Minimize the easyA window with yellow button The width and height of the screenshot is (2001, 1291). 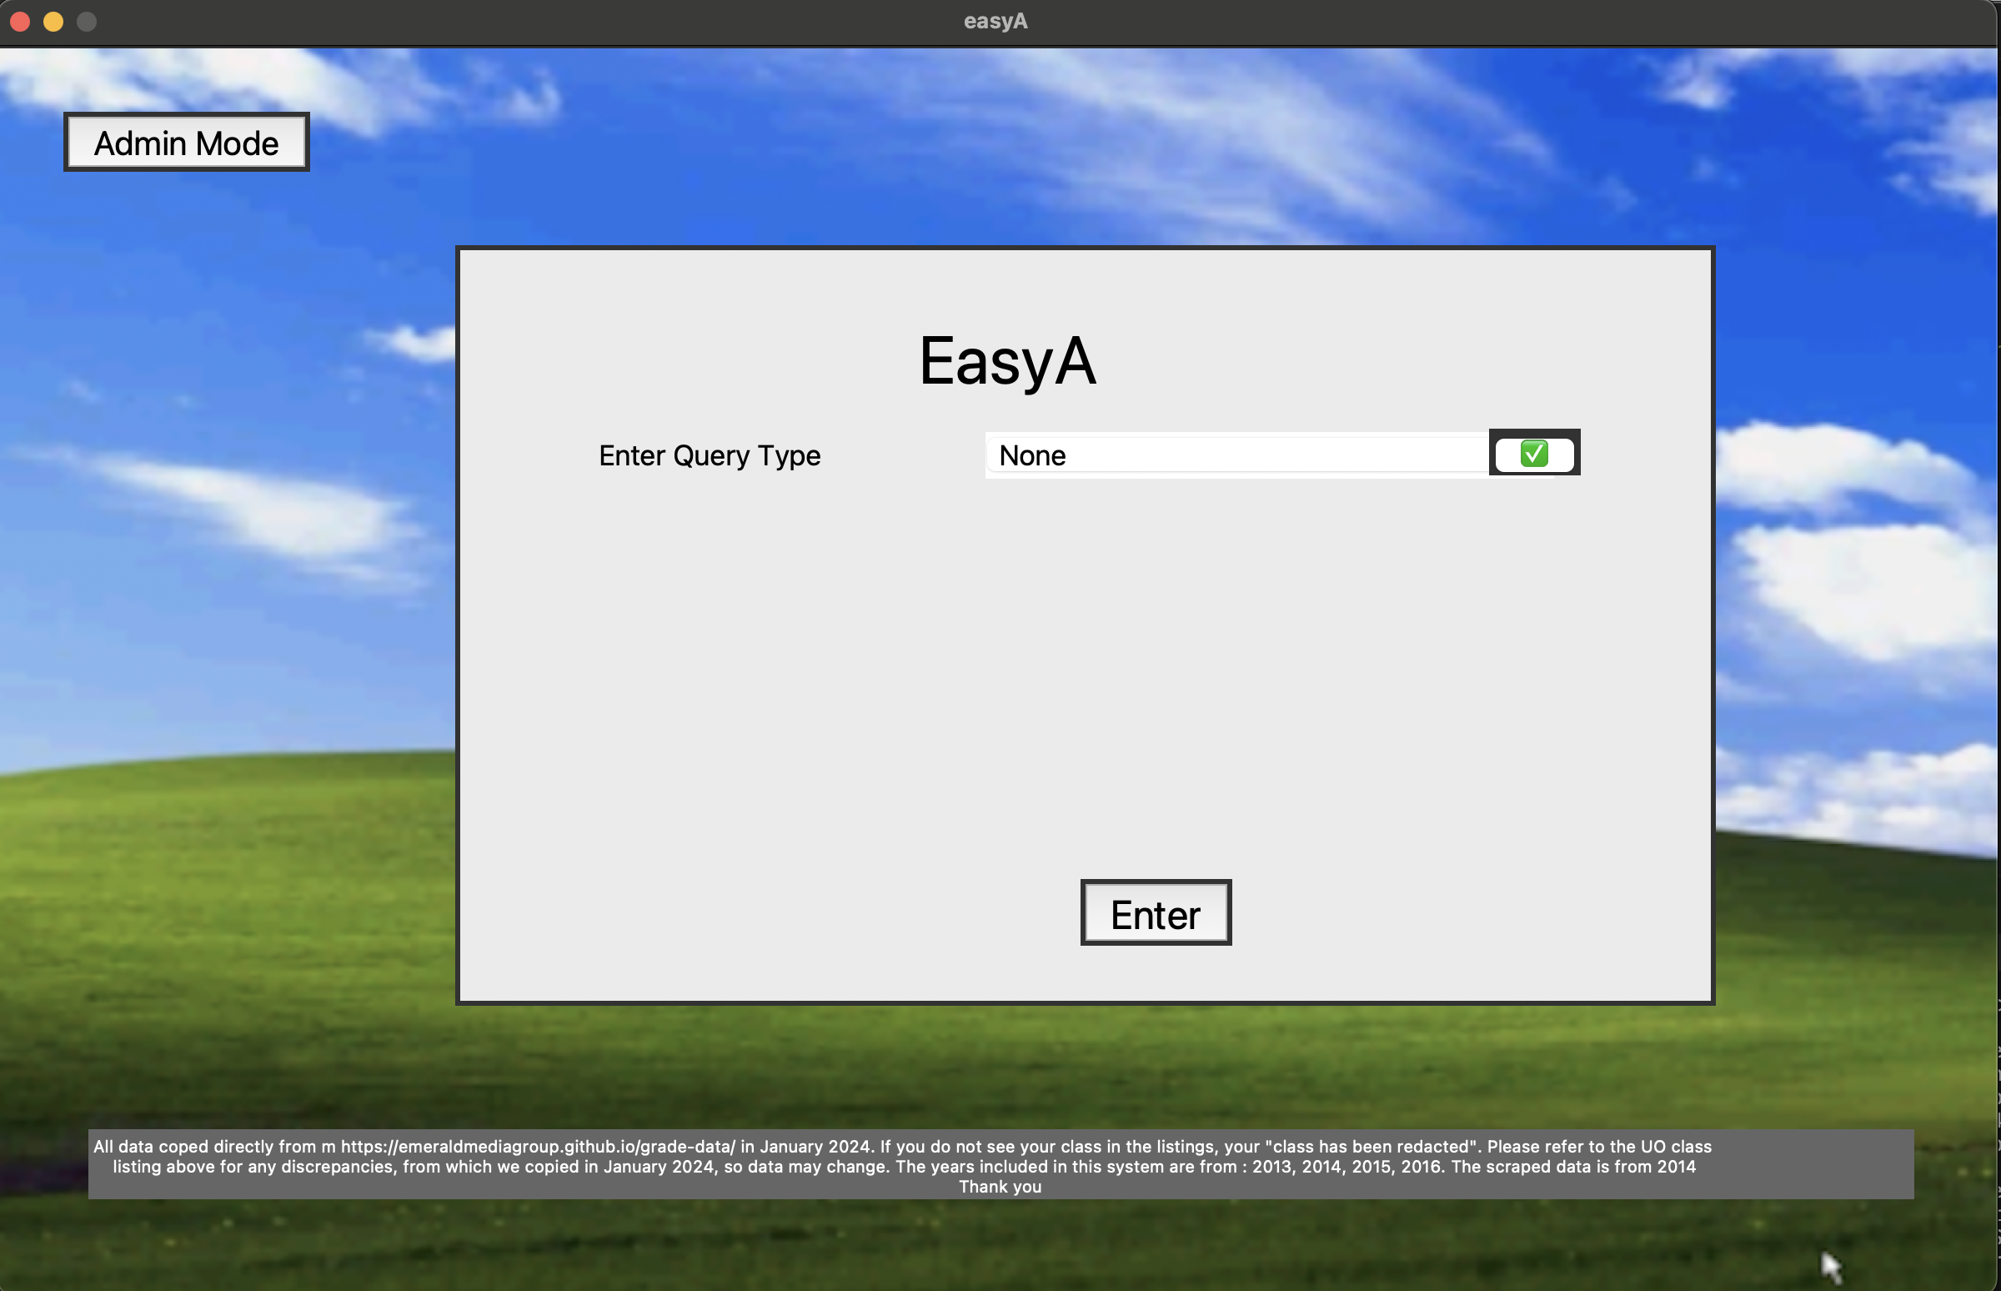tap(53, 21)
